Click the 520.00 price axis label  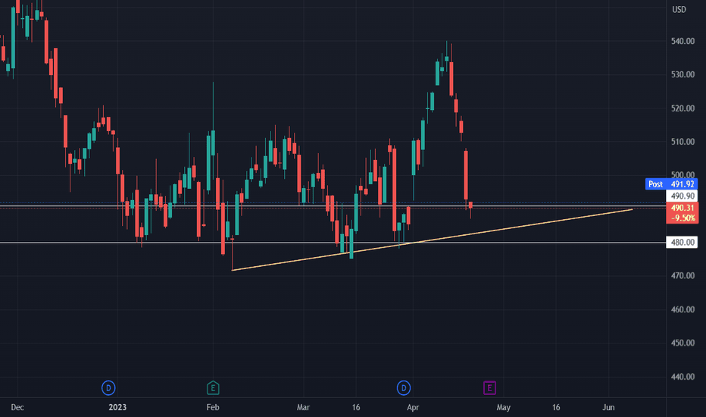click(x=683, y=108)
